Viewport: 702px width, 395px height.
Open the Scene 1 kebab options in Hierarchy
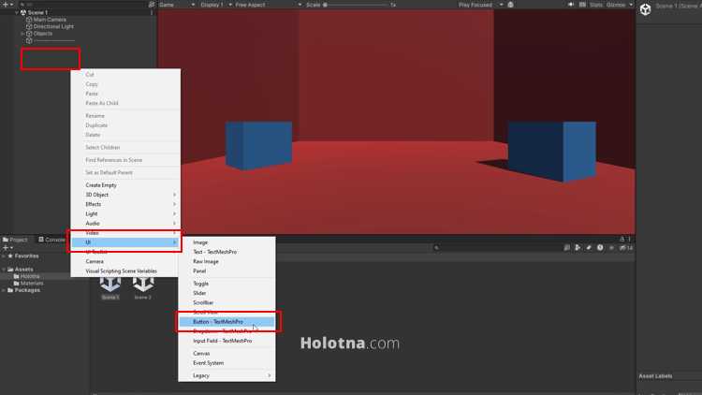[152, 12]
